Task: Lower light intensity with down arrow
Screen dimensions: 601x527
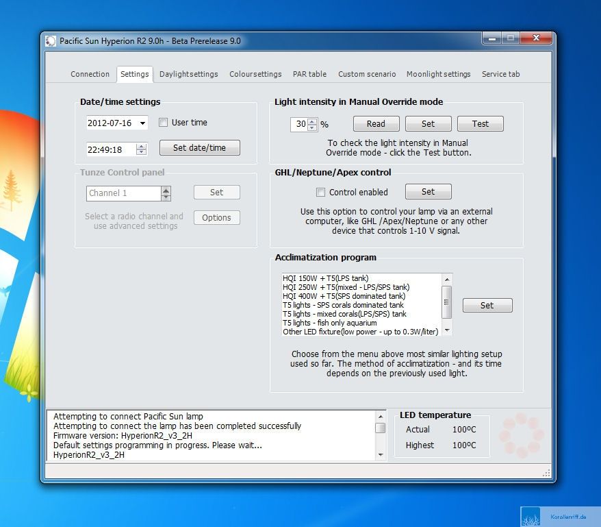Action: pos(312,127)
